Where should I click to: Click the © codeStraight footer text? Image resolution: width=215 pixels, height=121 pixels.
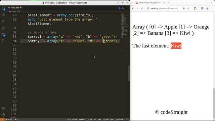tap(171, 112)
